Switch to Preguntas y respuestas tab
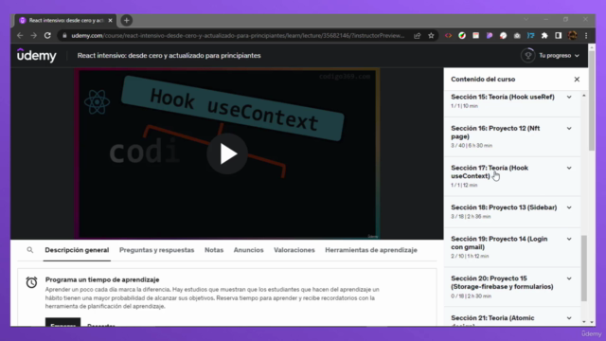This screenshot has width=606, height=341. [156, 250]
